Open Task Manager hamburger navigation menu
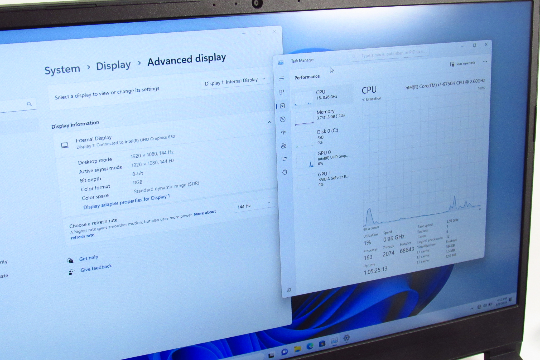The width and height of the screenshot is (540, 360). pyautogui.click(x=281, y=78)
